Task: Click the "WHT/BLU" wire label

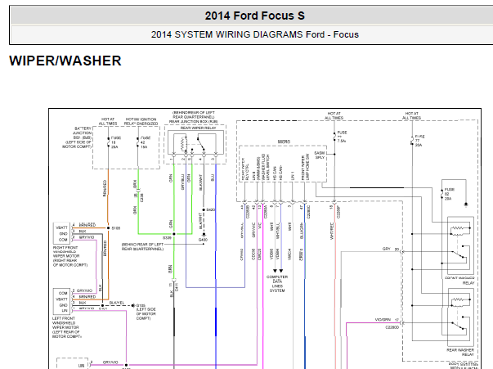Action: pos(278,232)
